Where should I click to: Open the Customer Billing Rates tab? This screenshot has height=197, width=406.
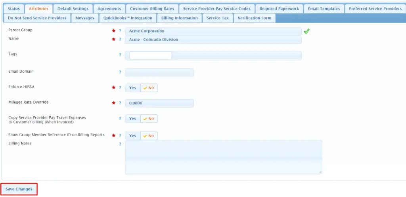coord(152,9)
